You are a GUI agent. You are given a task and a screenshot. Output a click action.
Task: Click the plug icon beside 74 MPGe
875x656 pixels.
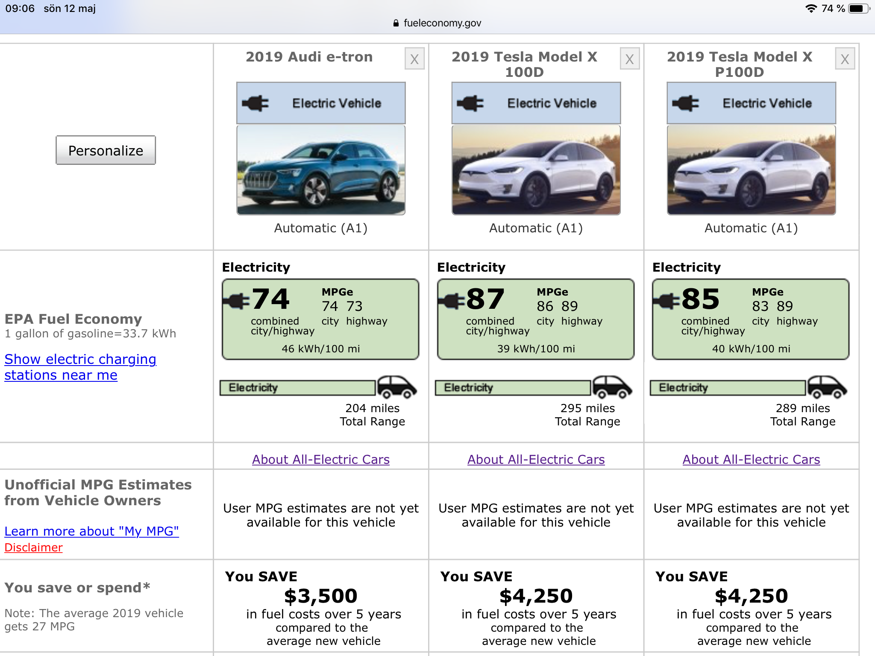click(x=236, y=302)
